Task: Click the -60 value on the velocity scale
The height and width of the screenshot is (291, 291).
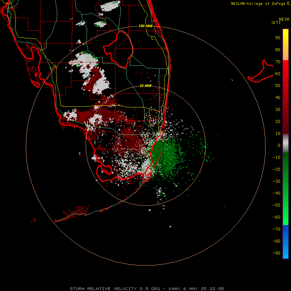Action: tap(276, 217)
